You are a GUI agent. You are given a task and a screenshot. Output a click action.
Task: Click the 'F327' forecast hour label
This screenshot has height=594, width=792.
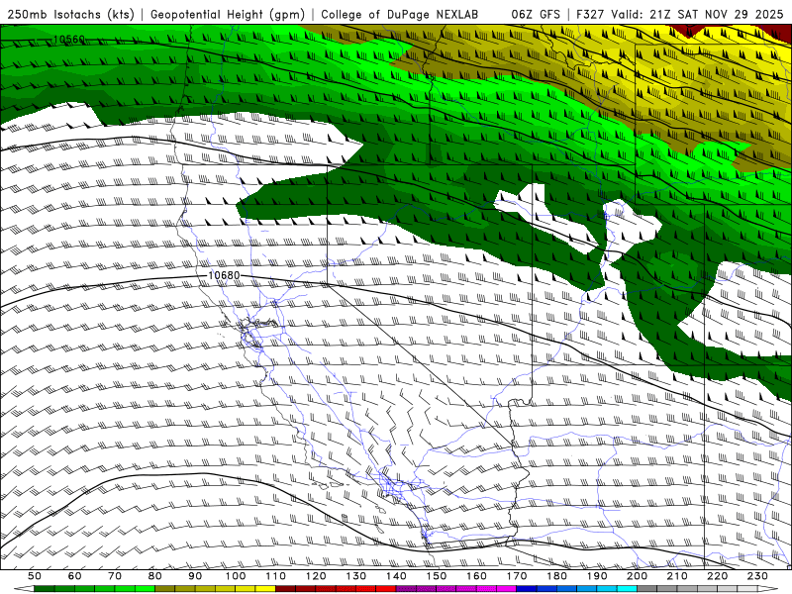coord(590,15)
